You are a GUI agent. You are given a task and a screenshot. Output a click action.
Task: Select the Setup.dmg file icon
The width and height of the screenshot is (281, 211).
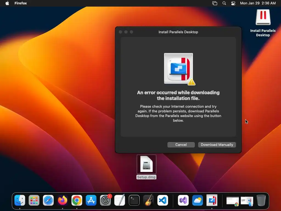coord(147,164)
